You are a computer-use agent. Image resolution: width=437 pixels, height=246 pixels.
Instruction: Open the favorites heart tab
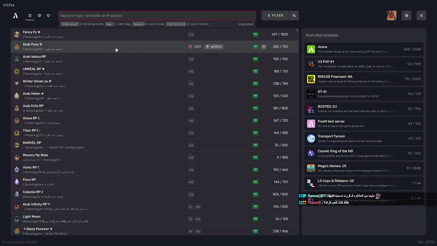point(48,15)
